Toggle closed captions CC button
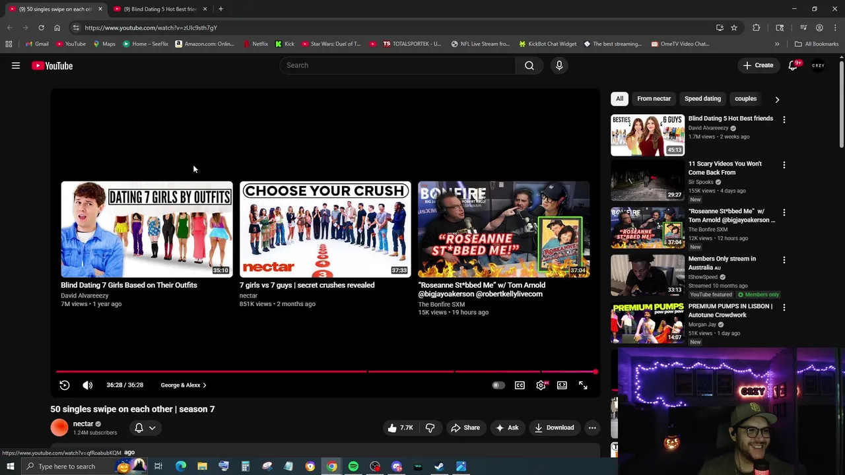 coord(520,385)
